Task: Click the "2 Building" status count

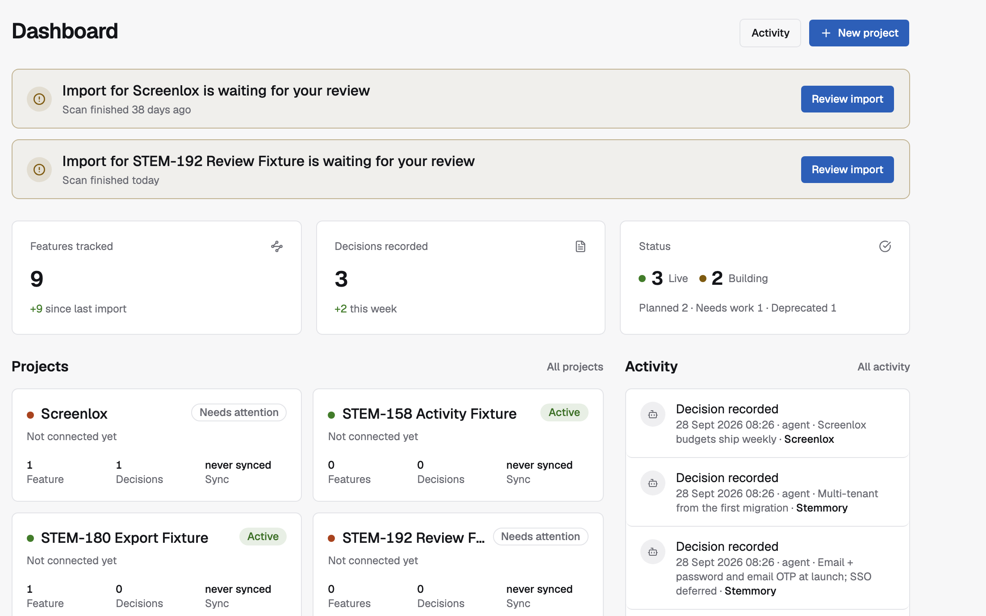Action: coord(734,278)
